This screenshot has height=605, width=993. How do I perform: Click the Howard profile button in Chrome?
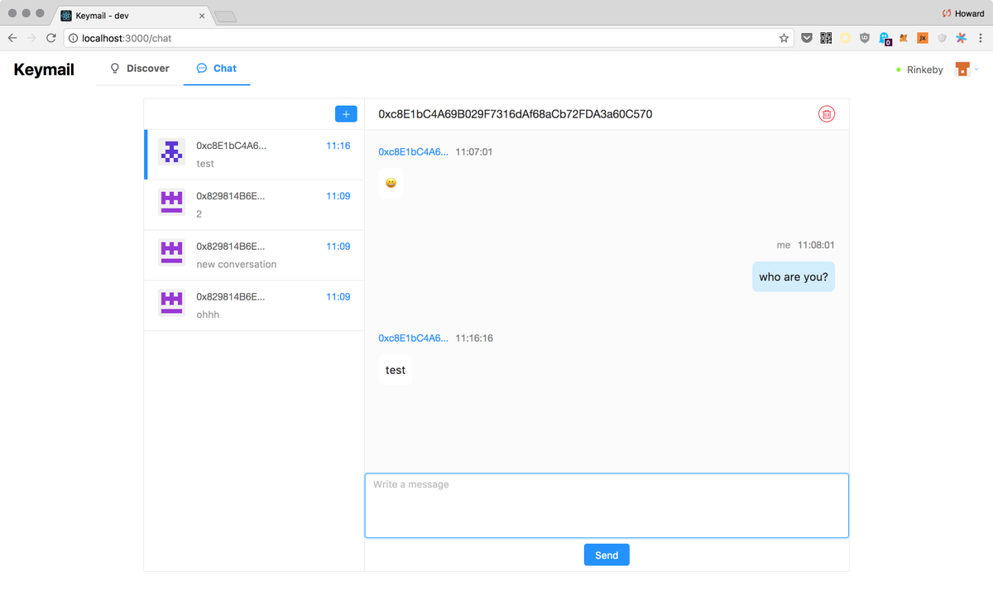pos(963,13)
